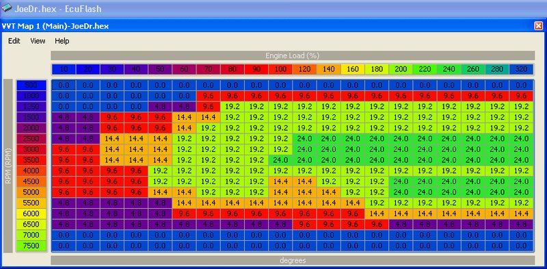Select the 7000 RPM row header
547x269 pixels.
(x=31, y=235)
